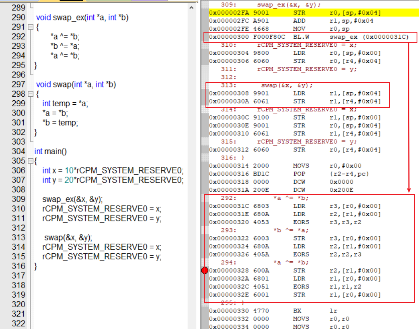Click 'rCPM_SYSTEM_RESERVE0 = y;' at source line 315
419x329 pixels.
tap(102, 257)
